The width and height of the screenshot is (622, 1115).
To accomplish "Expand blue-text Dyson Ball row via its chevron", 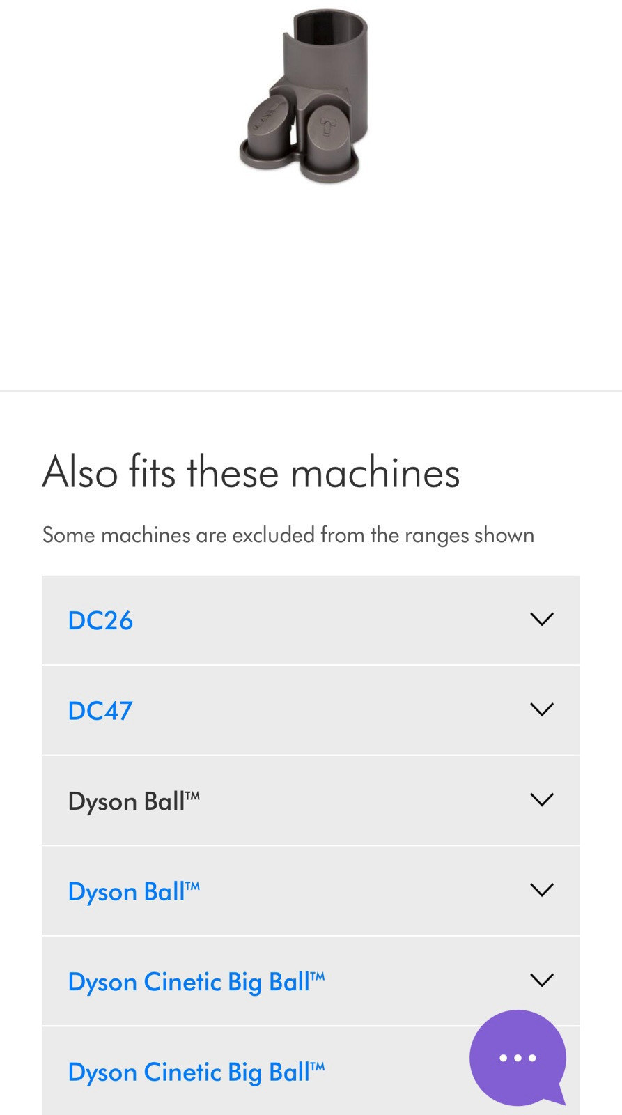I will pyautogui.click(x=541, y=890).
